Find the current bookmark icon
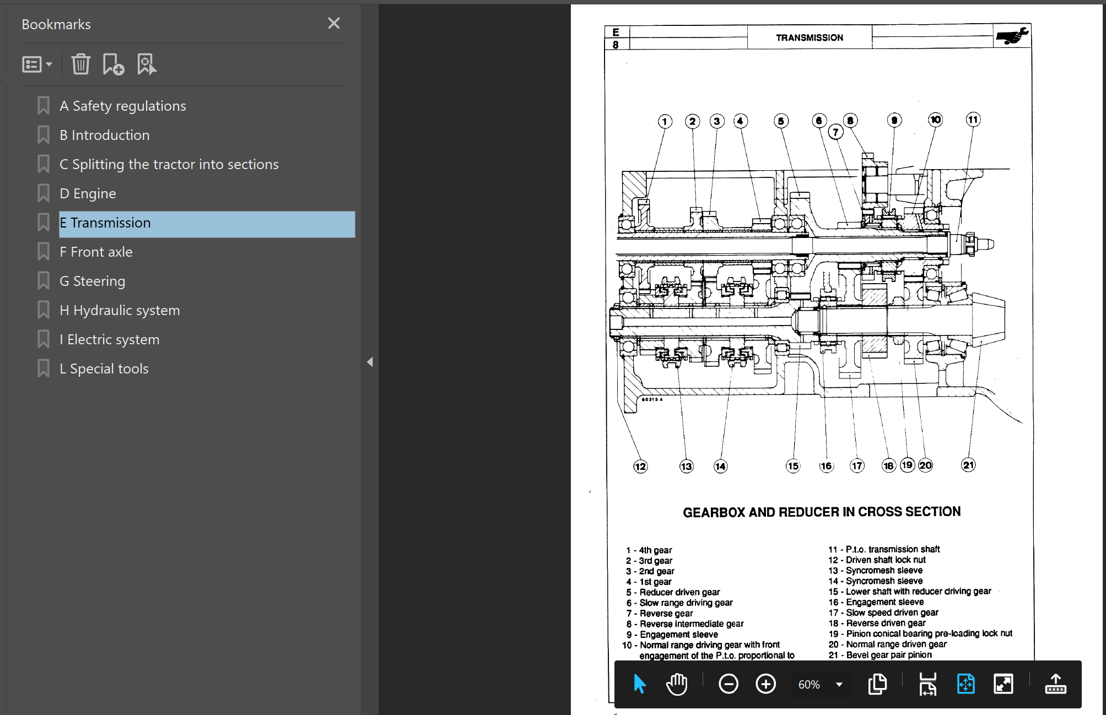The height and width of the screenshot is (715, 1106). (x=146, y=64)
